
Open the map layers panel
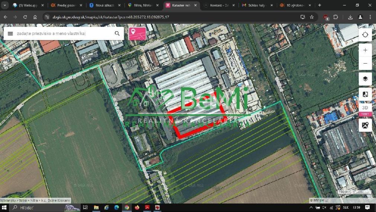pos(365,79)
